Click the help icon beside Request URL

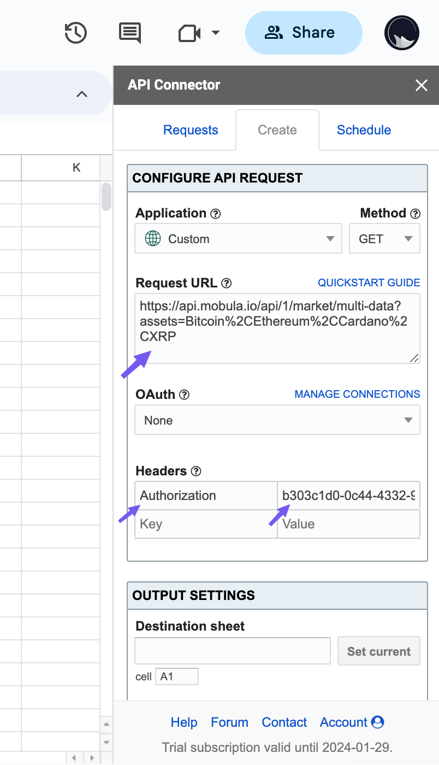tap(227, 284)
